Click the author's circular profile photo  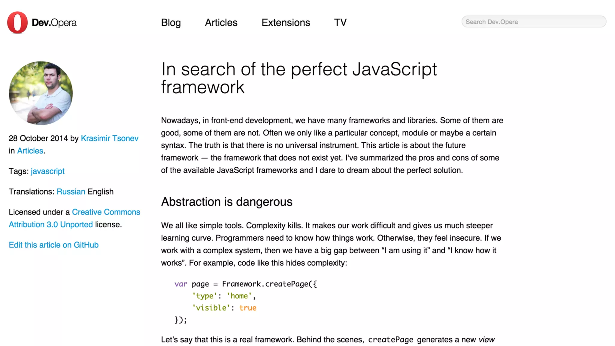coord(41,93)
